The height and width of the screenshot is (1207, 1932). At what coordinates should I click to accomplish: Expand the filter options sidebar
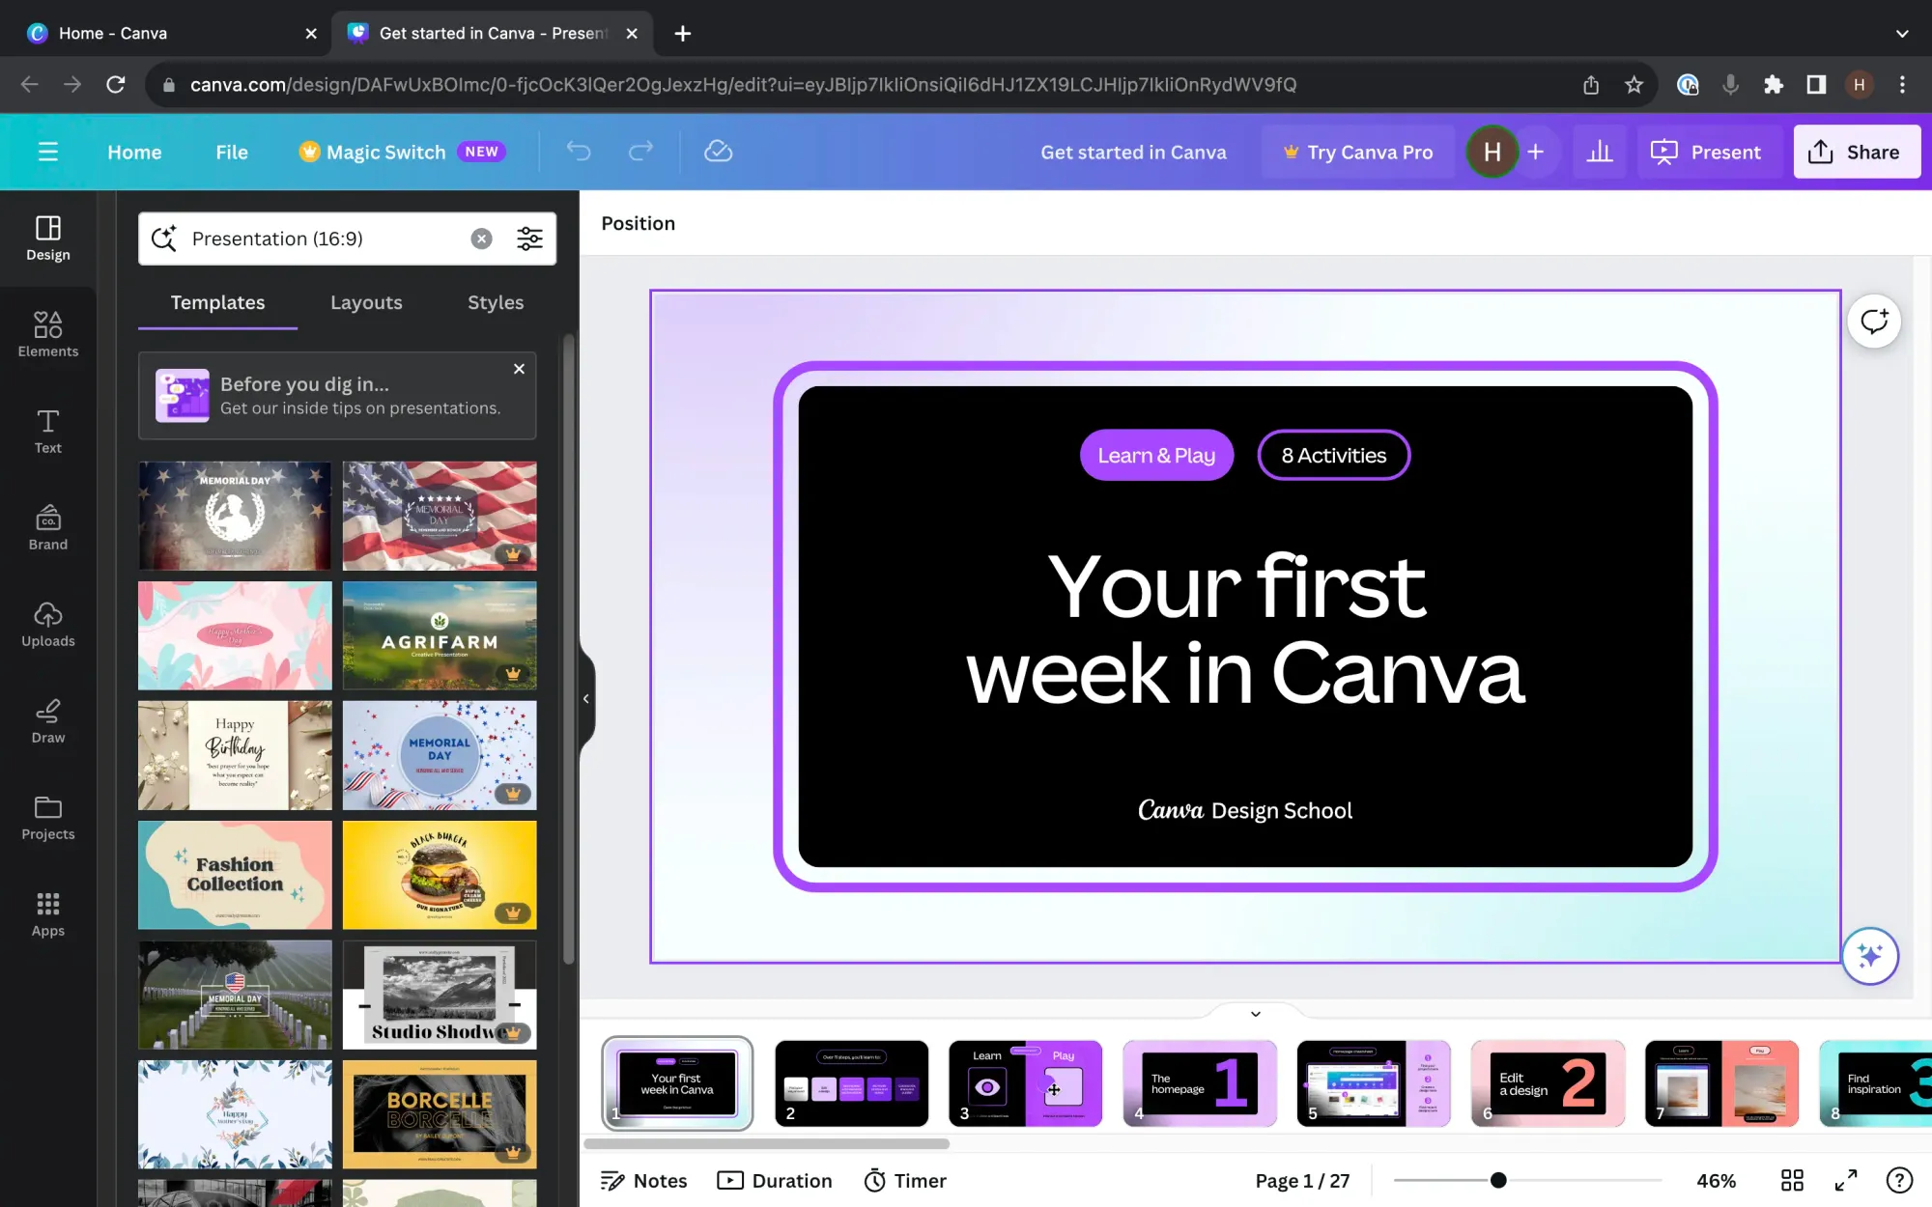click(528, 239)
